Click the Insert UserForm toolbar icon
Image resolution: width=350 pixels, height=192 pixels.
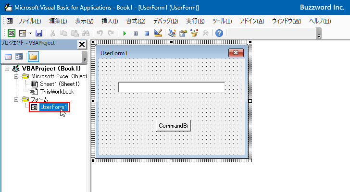[x=23, y=33]
